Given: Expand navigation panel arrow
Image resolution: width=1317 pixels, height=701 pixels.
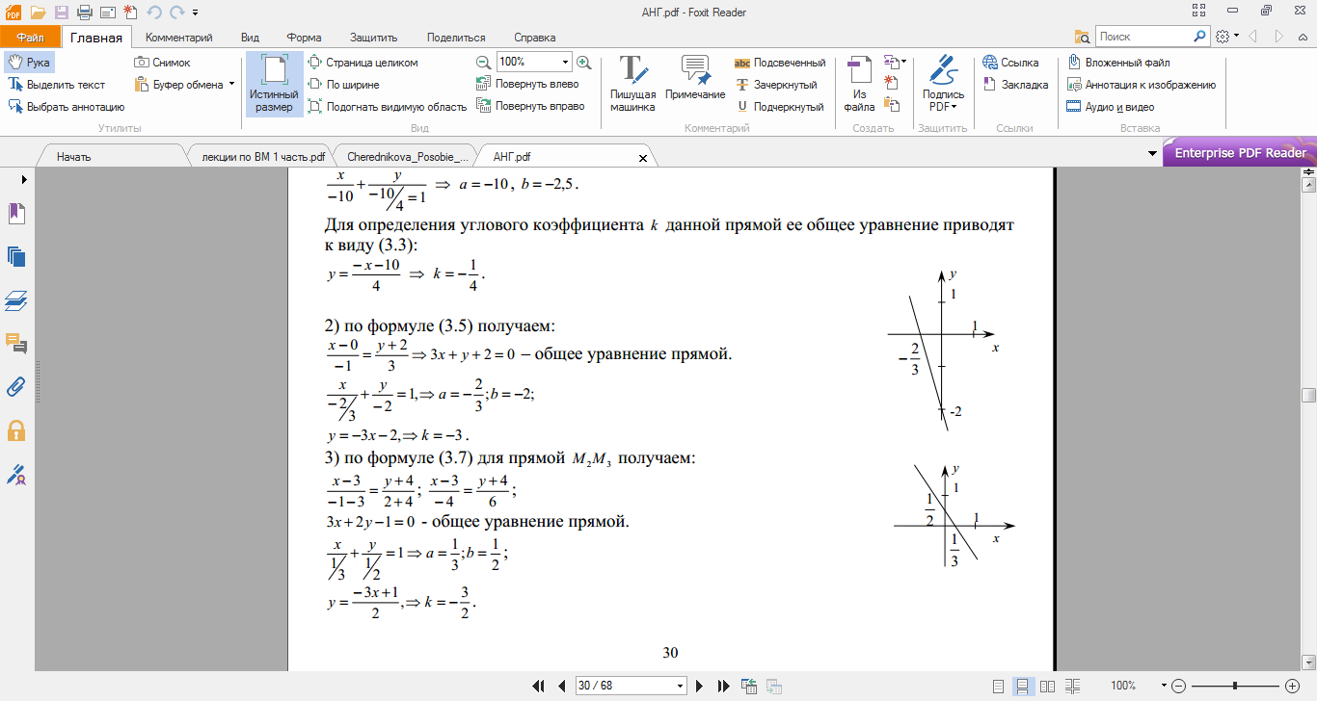Looking at the screenshot, I should point(23,179).
